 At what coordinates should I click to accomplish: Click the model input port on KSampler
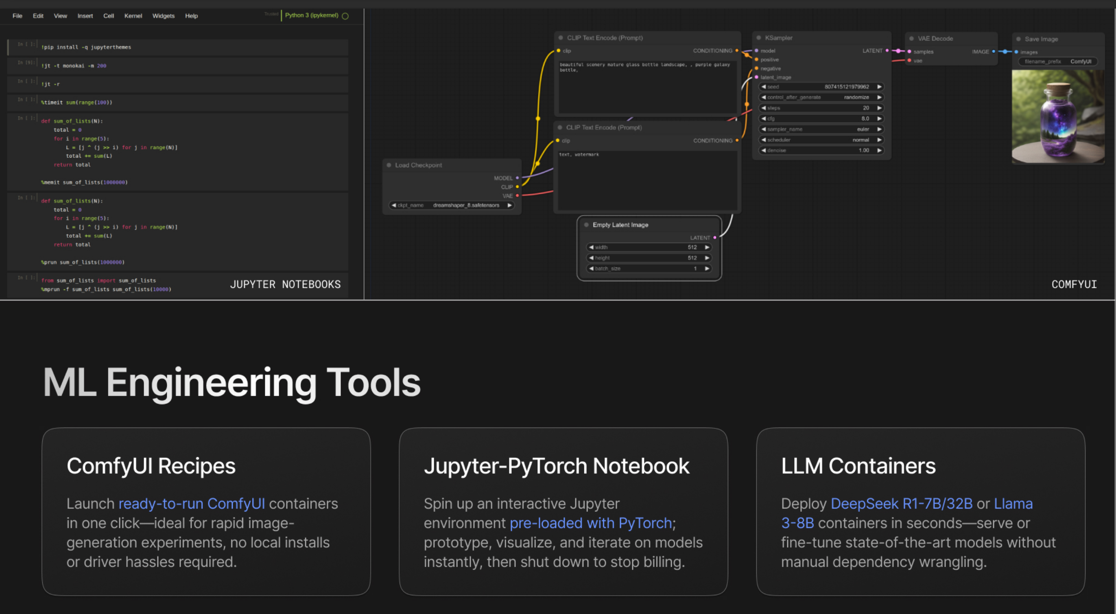click(756, 51)
